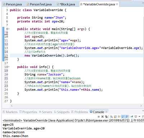The height and width of the screenshot is (138, 144).
Task: Click console output line 'this.name=Jhon'
Action: click(x=15, y=136)
